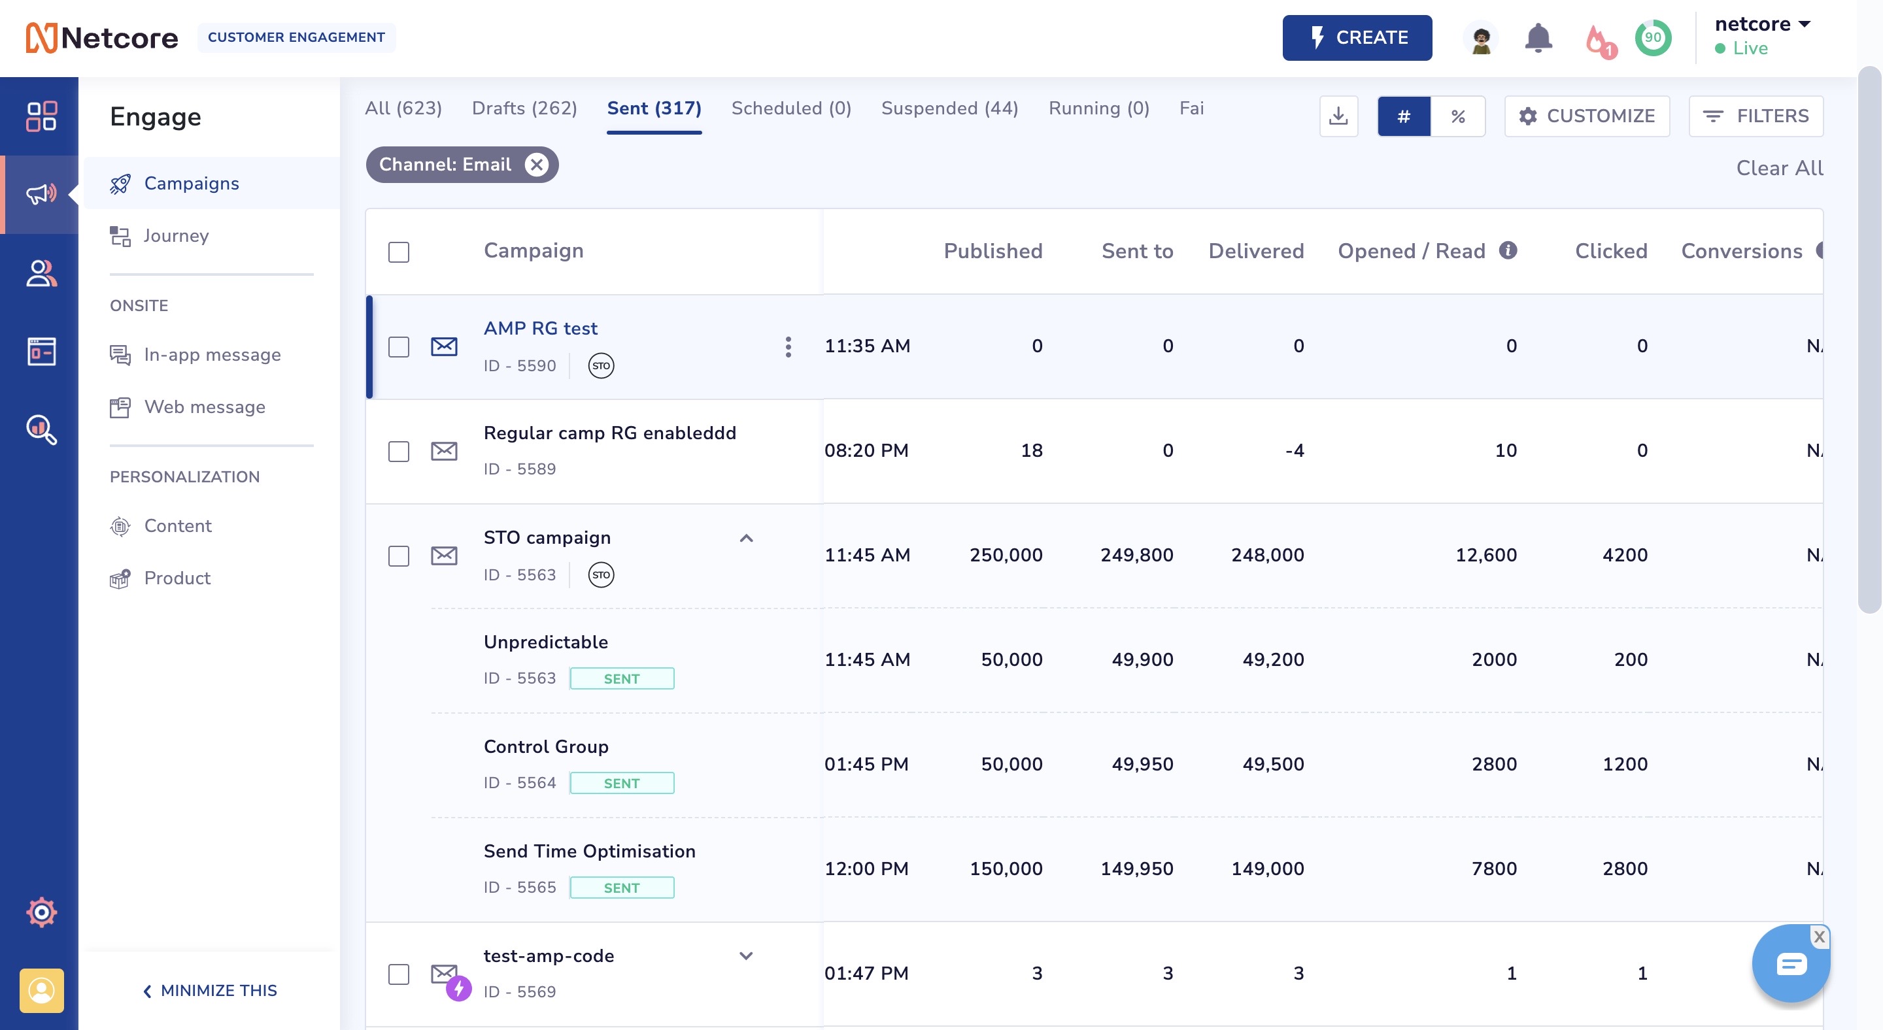Open the netcore account dropdown
The height and width of the screenshot is (1030, 1883).
tap(1761, 25)
